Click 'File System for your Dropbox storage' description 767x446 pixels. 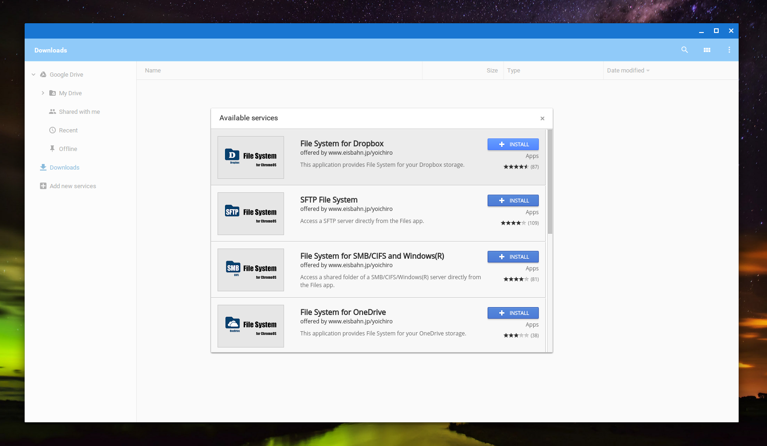tap(382, 165)
